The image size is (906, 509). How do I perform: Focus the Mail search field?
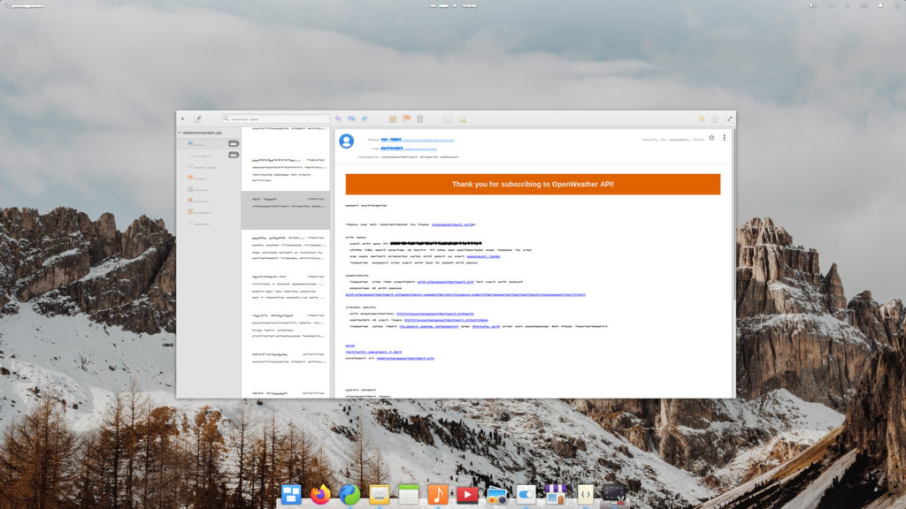276,119
